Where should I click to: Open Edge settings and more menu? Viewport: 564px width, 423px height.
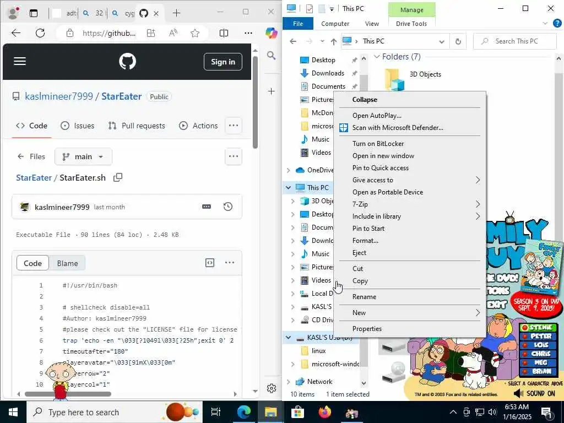click(248, 33)
